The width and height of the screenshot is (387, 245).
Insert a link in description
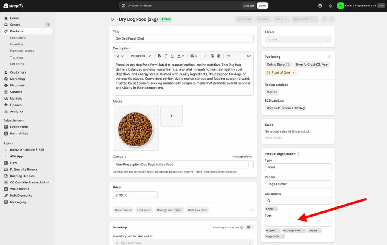(205, 56)
